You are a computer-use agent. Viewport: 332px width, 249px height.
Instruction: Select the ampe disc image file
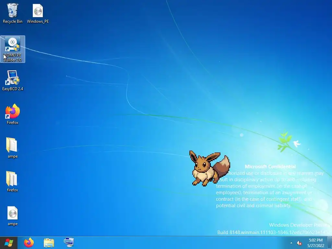point(13,216)
